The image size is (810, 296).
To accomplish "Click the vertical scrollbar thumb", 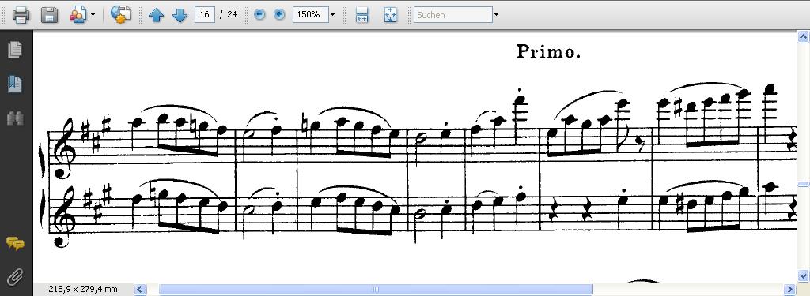I will point(804,184).
